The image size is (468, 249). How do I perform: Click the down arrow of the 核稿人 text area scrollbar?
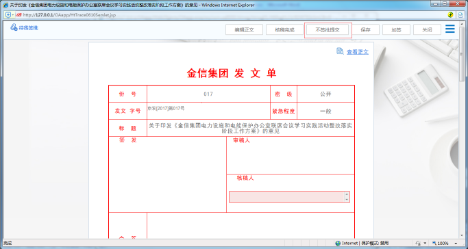point(347,200)
